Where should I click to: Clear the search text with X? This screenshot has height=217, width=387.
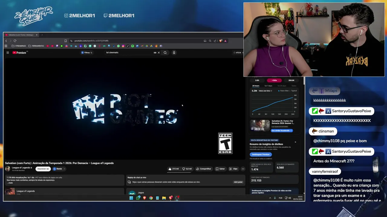tap(159, 52)
